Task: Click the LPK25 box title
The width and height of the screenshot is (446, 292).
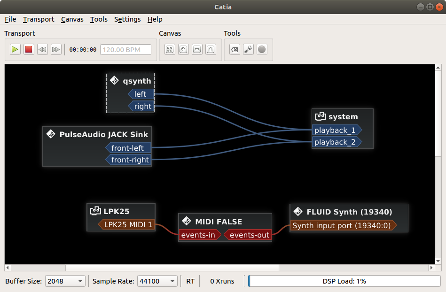Action: [117, 211]
